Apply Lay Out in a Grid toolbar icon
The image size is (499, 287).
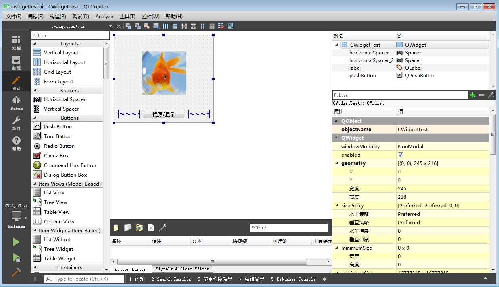tap(212, 26)
